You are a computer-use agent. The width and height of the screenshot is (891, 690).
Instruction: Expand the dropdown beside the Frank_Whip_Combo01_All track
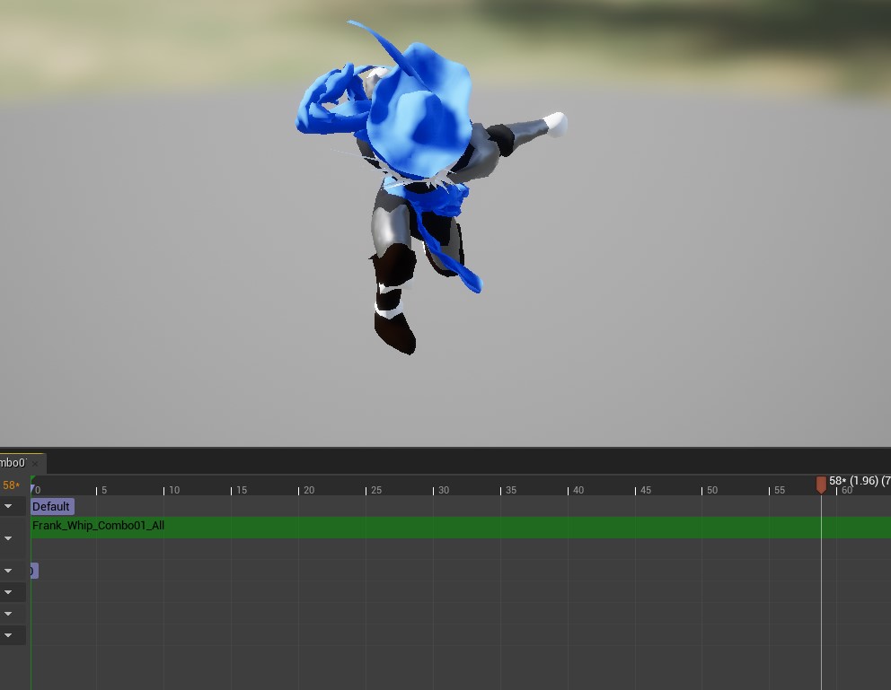(8, 538)
